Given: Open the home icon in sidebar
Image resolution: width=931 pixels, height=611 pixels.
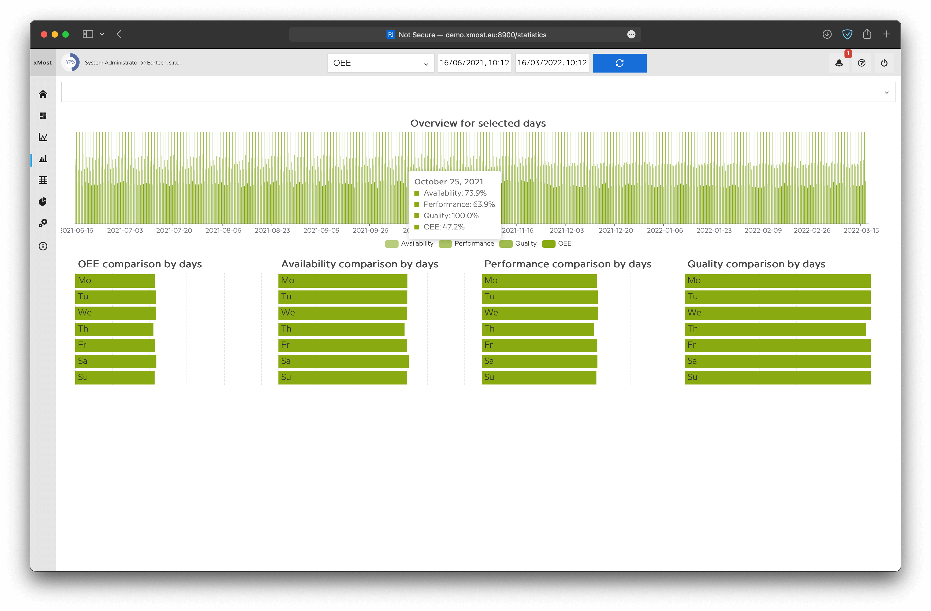Looking at the screenshot, I should [x=43, y=94].
